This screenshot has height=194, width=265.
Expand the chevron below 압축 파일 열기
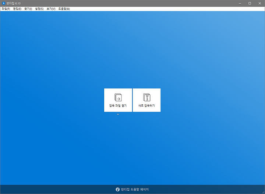click(x=118, y=114)
